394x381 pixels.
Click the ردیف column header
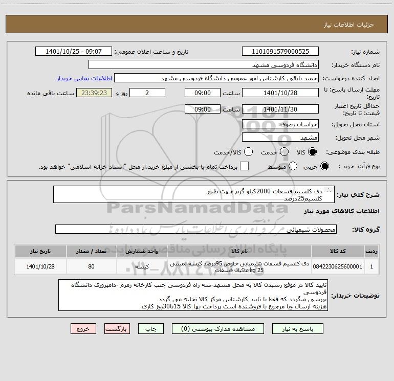coord(371,252)
